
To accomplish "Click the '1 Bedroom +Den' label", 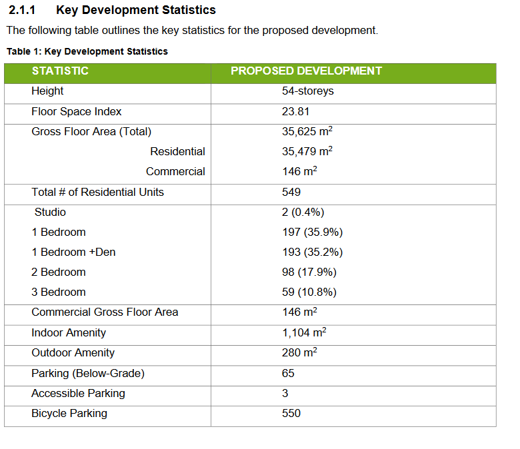I will (x=73, y=252).
